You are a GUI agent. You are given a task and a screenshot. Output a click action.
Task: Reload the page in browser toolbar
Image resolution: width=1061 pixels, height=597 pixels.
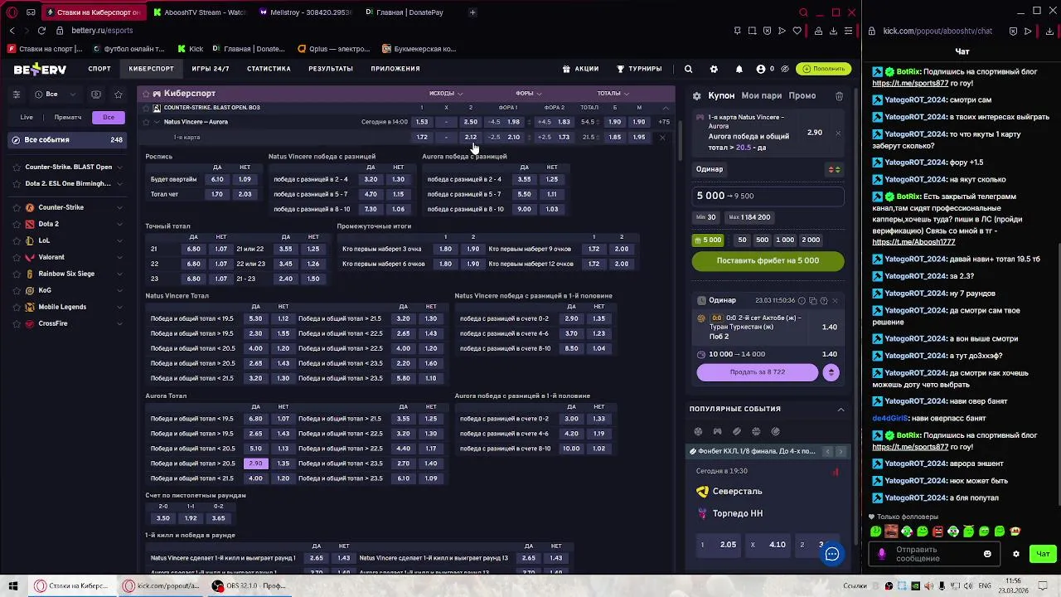42,31
